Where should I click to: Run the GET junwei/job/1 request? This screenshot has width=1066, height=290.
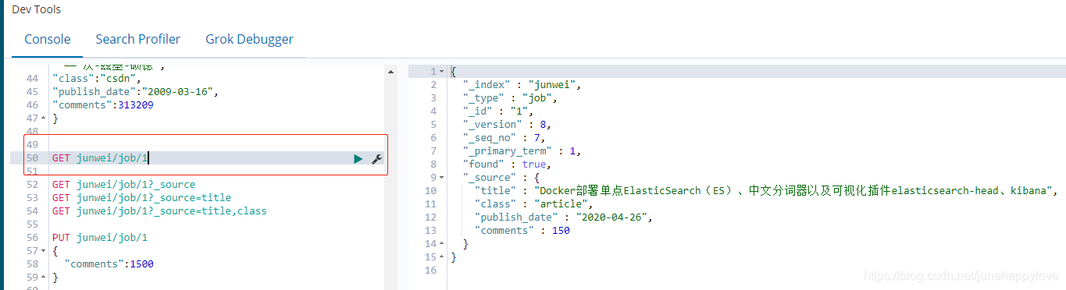click(x=358, y=158)
